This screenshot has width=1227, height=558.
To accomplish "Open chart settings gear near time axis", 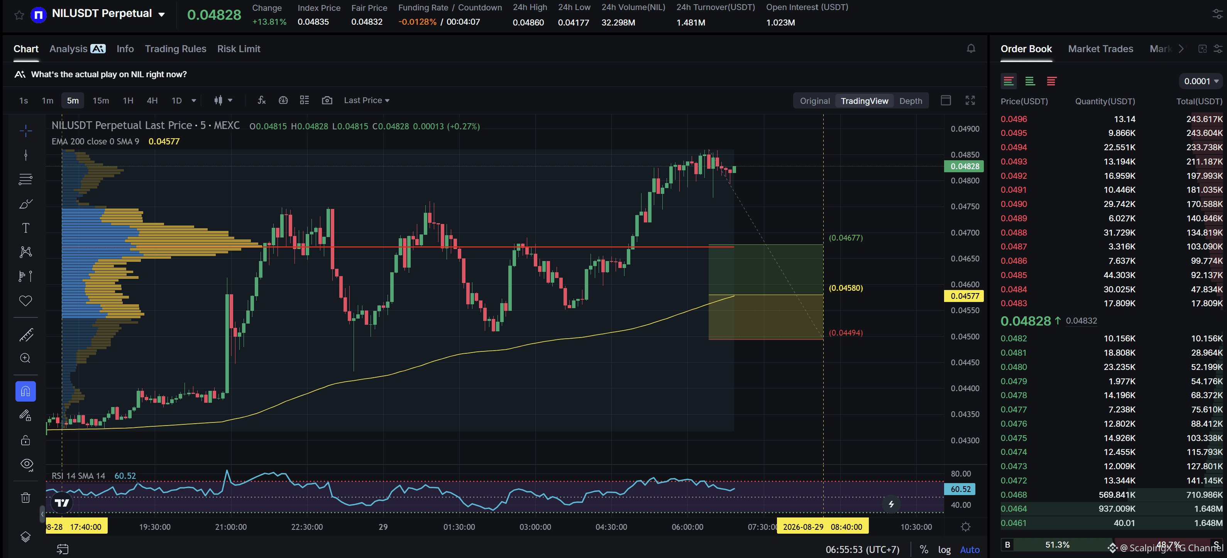I will click(x=965, y=527).
